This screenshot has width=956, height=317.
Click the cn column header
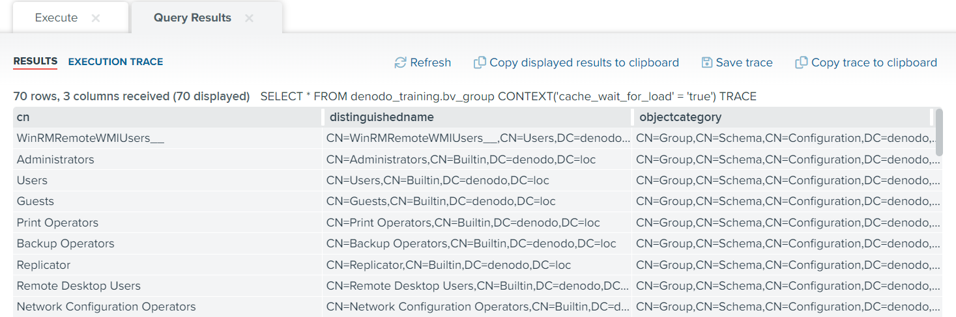point(167,117)
